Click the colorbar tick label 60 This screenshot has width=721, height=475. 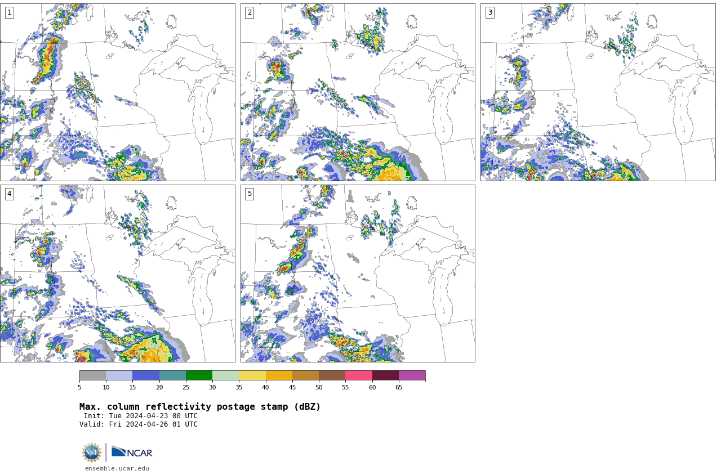(x=372, y=387)
